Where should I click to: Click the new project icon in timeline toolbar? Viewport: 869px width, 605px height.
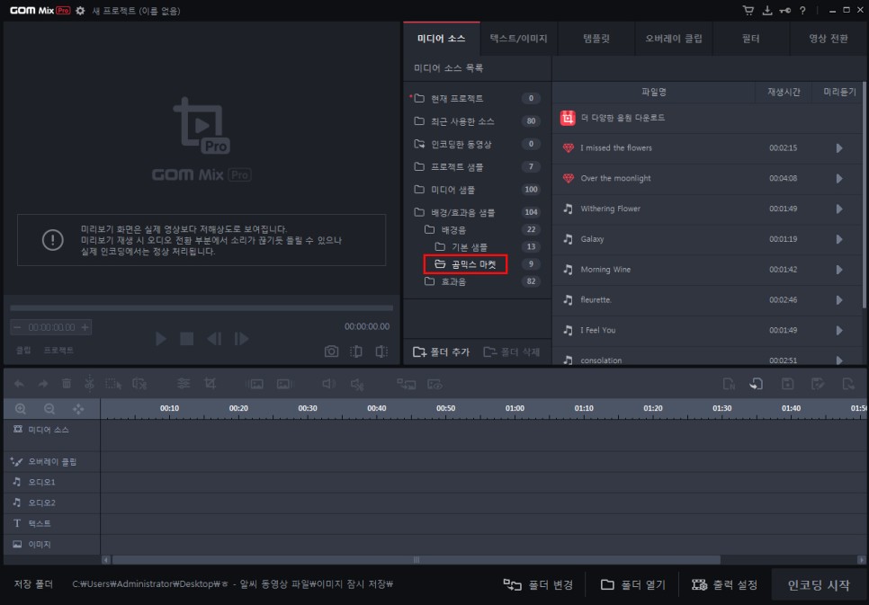(729, 383)
